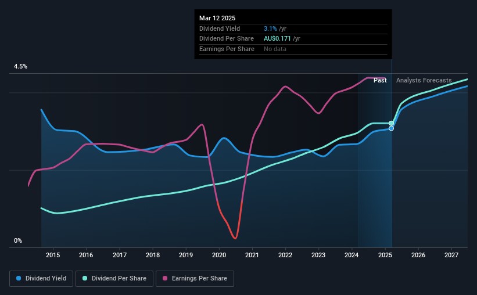Click the Past region label

tap(380, 80)
